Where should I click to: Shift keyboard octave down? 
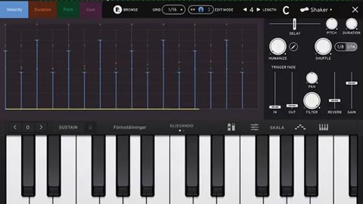(x=15, y=127)
